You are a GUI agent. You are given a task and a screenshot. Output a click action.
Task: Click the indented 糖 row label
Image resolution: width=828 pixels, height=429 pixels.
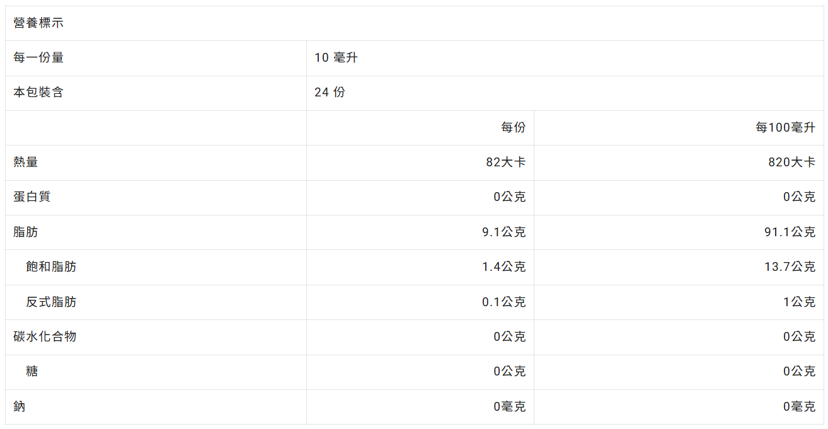point(32,372)
